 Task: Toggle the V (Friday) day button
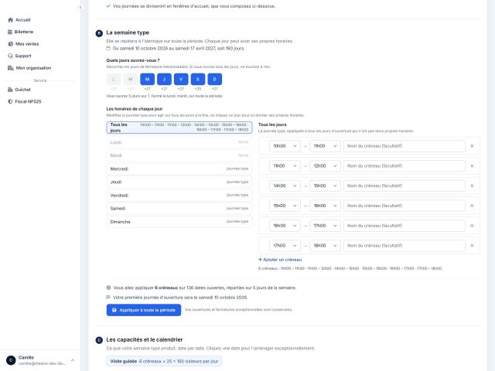click(x=181, y=79)
